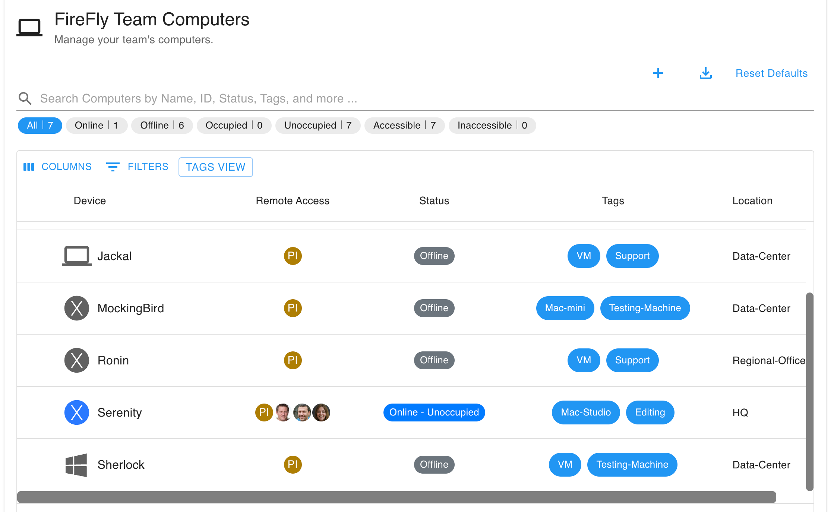
Task: Click HQ location in Serenity row
Action: [740, 413]
